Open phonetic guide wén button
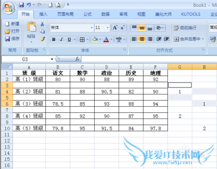 (118, 40)
